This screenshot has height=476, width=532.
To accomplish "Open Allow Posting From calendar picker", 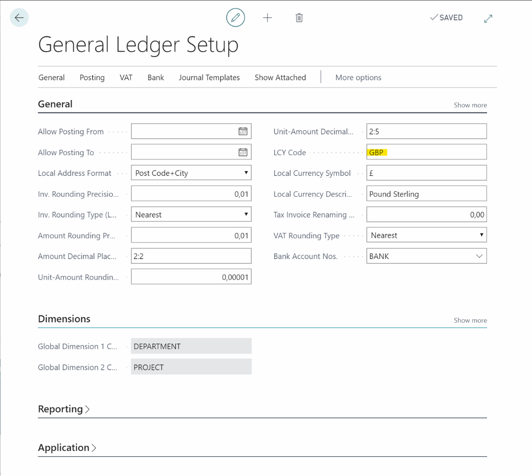I will [243, 131].
